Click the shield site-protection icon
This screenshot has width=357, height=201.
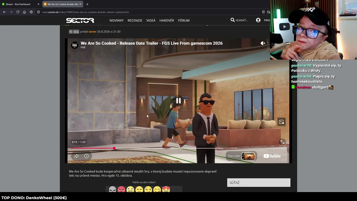tap(38, 12)
